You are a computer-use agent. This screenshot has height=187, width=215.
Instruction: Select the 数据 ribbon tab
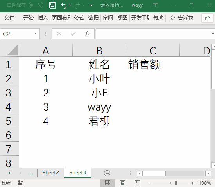[93, 18]
